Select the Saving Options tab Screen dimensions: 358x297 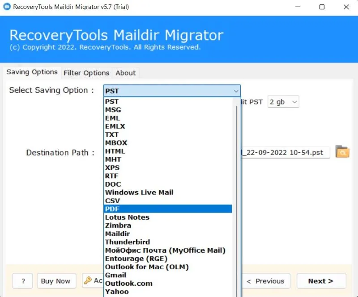click(x=32, y=72)
